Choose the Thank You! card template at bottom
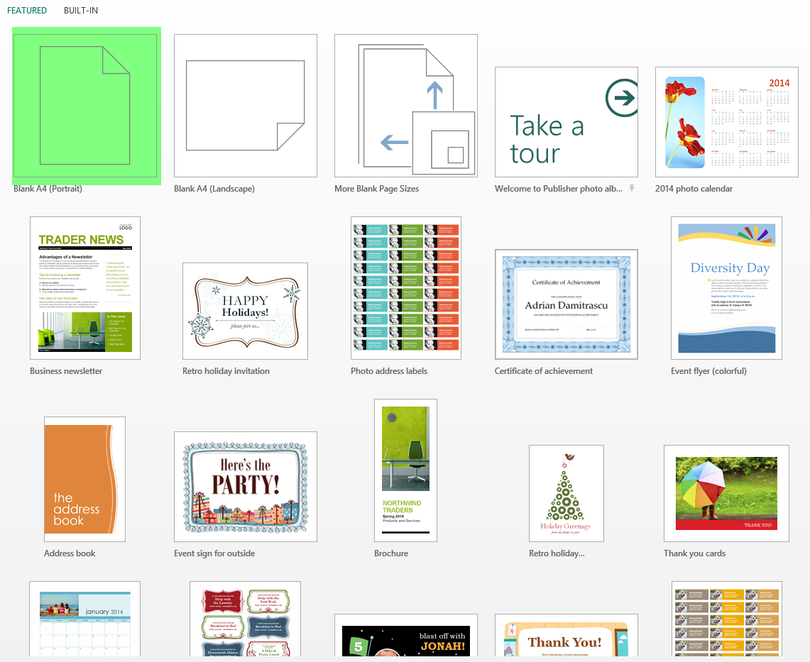 [x=567, y=636]
